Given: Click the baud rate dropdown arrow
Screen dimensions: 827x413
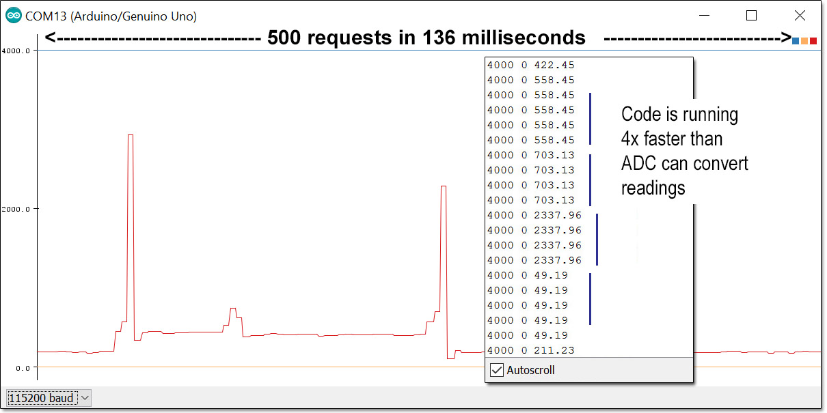Looking at the screenshot, I should point(85,397).
